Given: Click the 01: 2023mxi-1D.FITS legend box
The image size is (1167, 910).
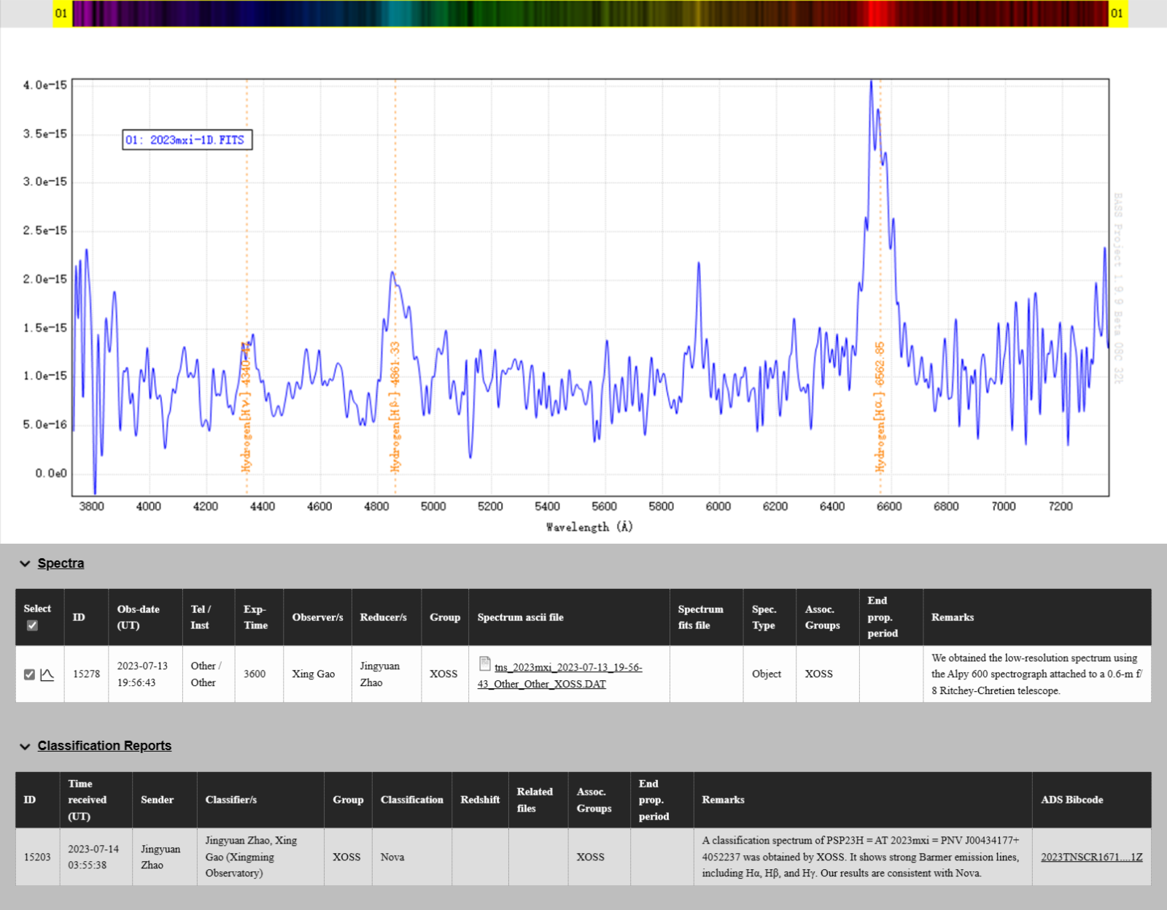Looking at the screenshot, I should (187, 139).
